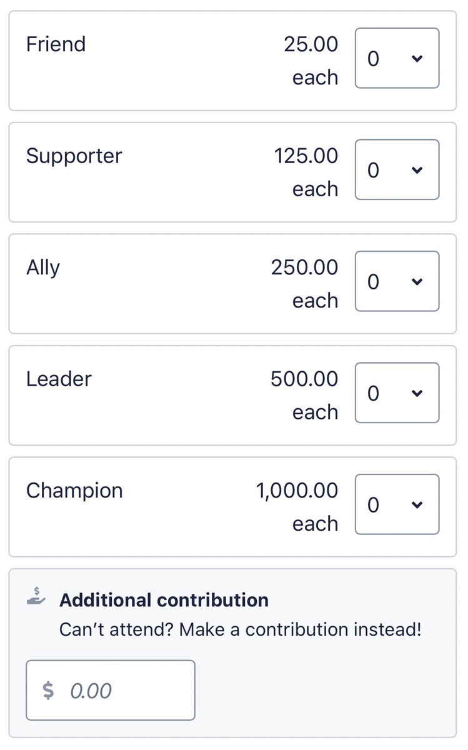Click the chevron arrow in Leader selector

click(417, 393)
